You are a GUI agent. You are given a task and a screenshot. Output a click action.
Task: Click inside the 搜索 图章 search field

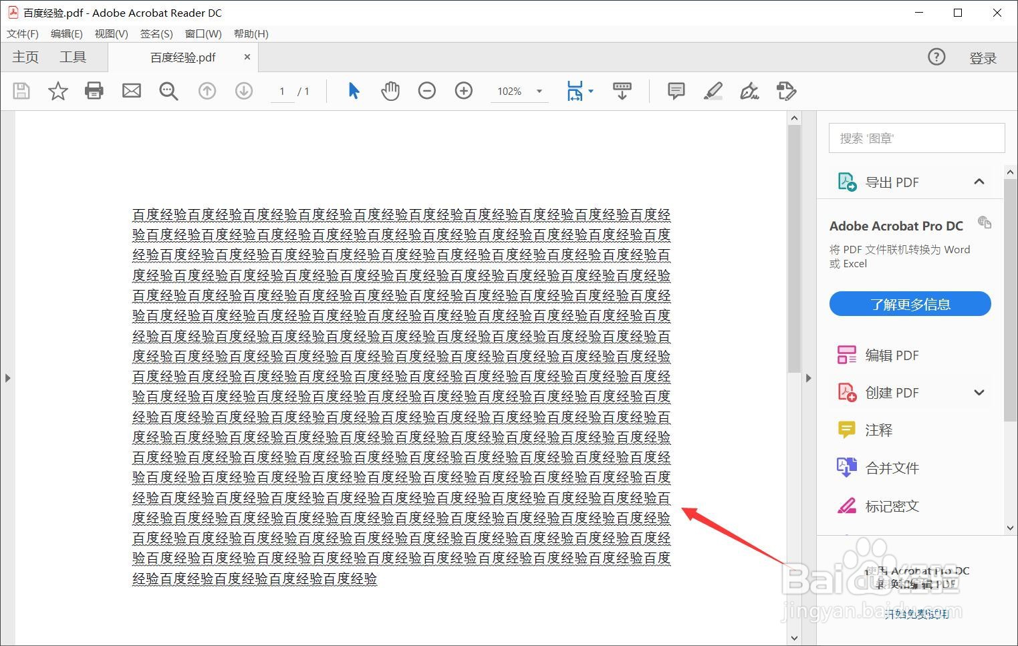916,138
